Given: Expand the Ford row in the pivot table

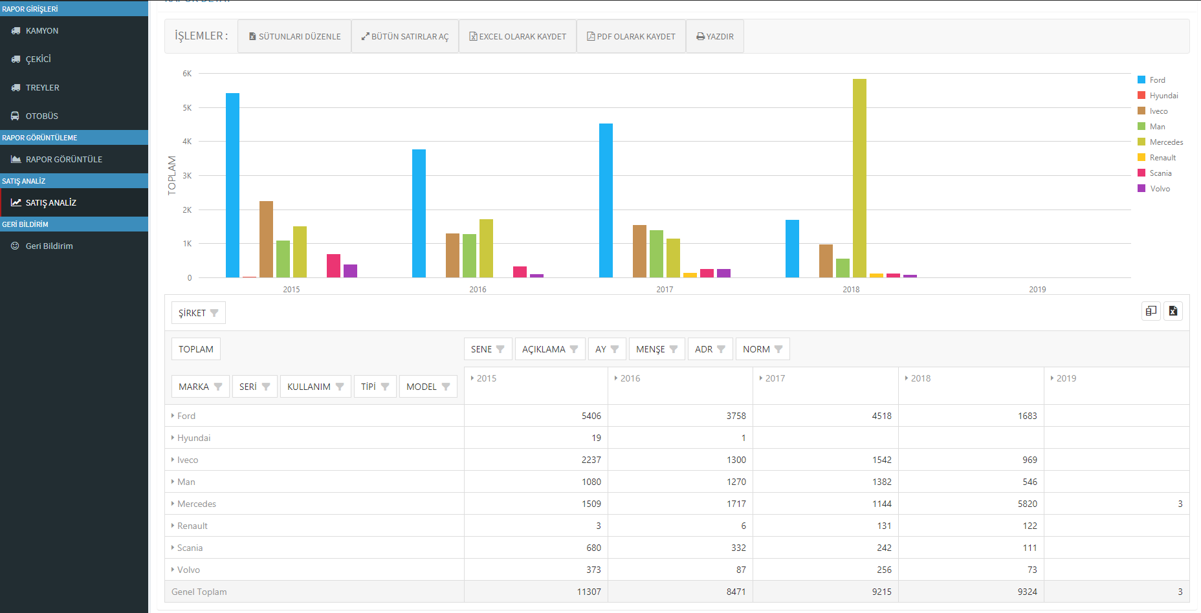Looking at the screenshot, I should pos(173,416).
